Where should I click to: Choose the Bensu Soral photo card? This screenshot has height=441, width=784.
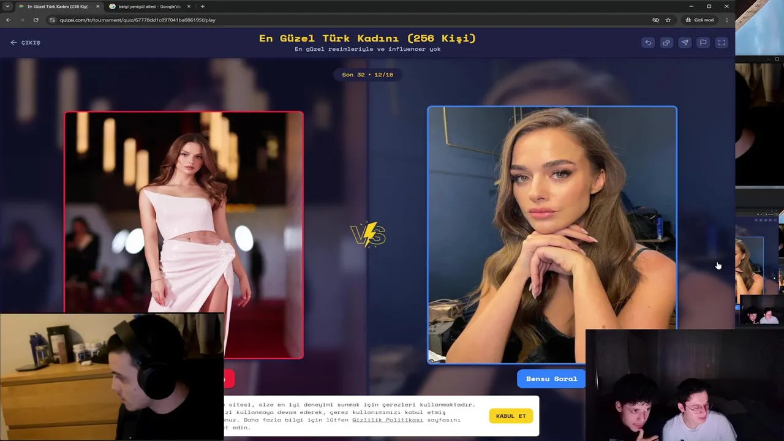point(552,235)
